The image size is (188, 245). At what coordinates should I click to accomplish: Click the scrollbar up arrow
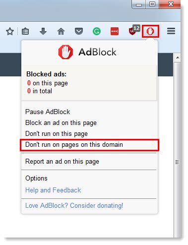tap(178, 58)
